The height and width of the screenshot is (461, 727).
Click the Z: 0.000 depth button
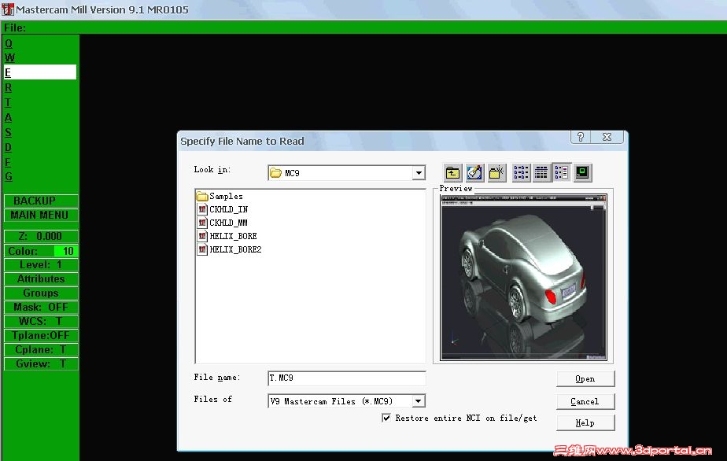tap(41, 237)
